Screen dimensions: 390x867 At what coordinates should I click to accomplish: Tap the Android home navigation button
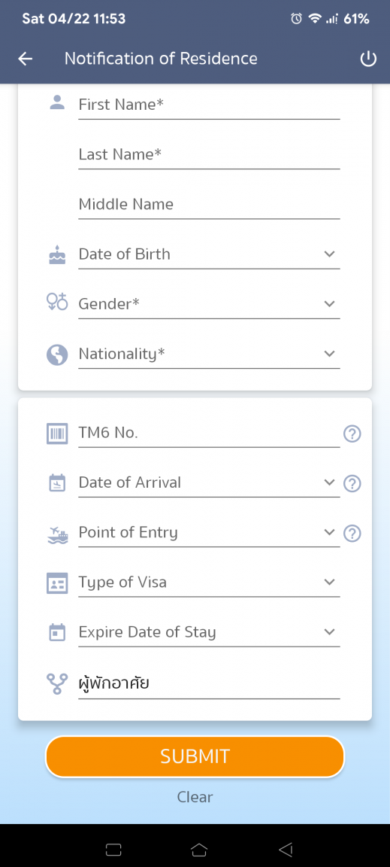point(199,849)
